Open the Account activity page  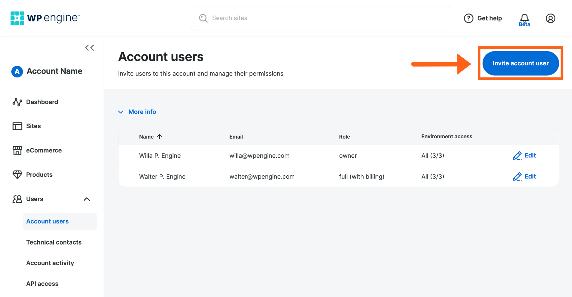point(50,263)
